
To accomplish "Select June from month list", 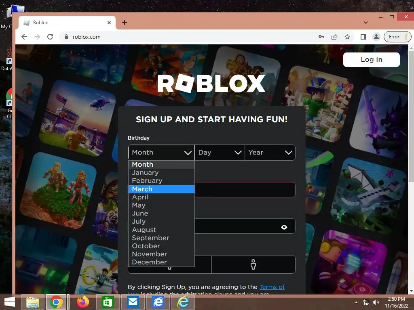I will pyautogui.click(x=161, y=214).
